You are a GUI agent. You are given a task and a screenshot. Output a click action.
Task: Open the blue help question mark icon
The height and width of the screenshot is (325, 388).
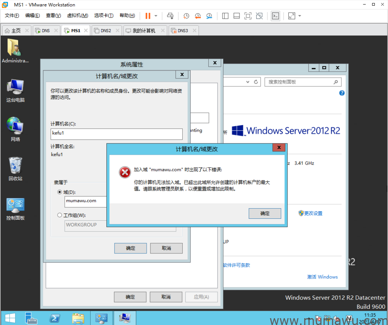pos(342,93)
